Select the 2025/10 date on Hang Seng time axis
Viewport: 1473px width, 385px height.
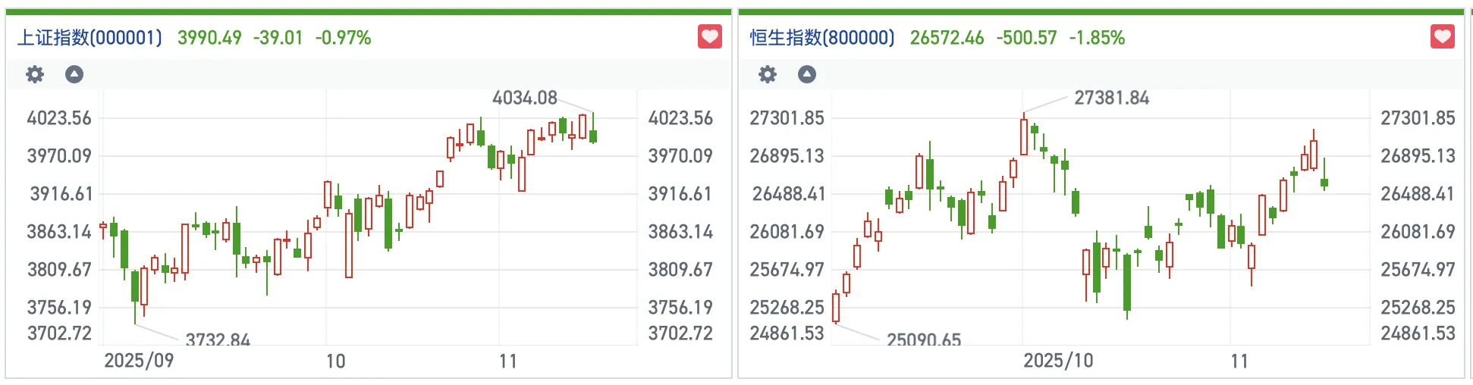(1058, 361)
